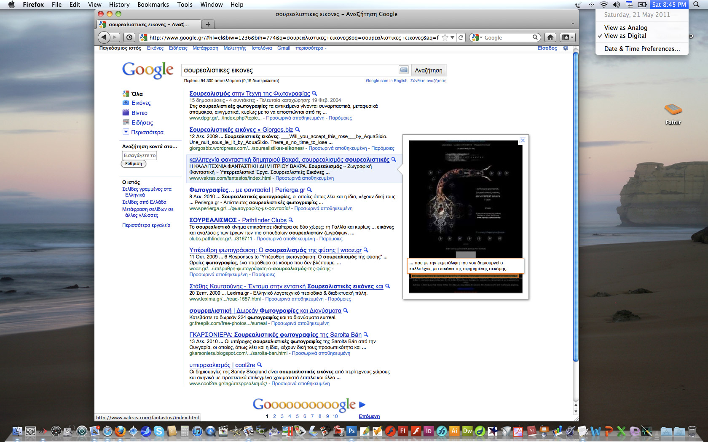Open the Fafnir drive on the desktop

click(x=673, y=114)
